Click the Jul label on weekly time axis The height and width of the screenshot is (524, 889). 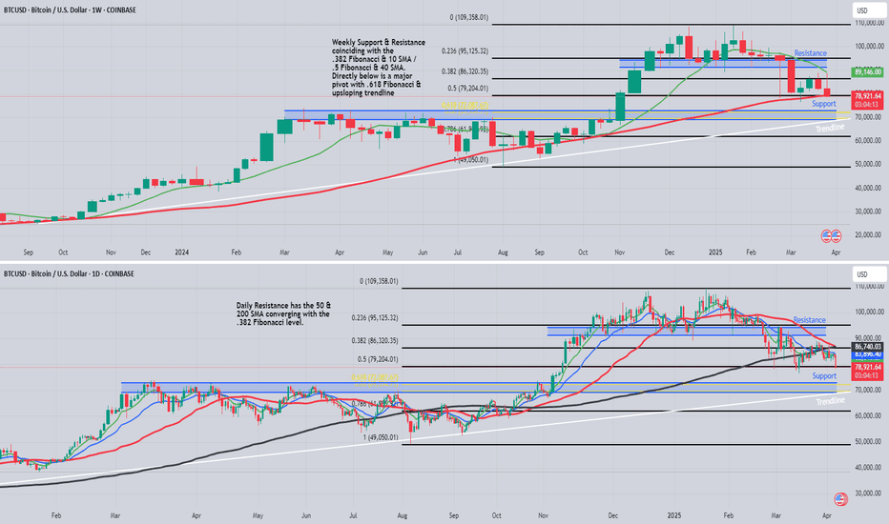[457, 252]
